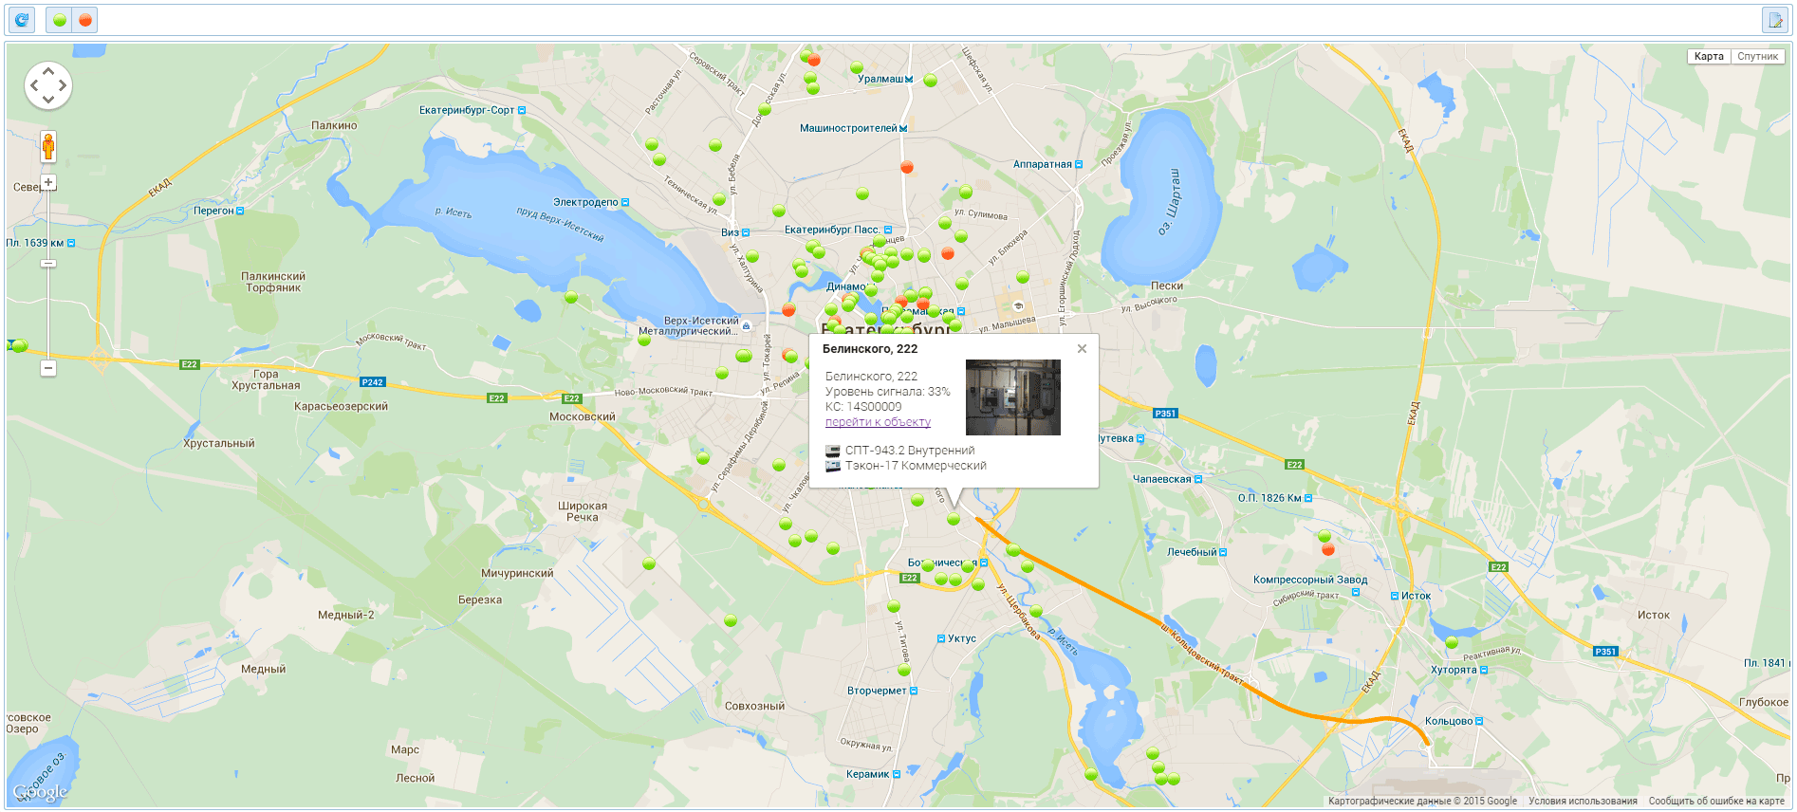Open 'Условия использования' terms link
Image resolution: width=1797 pixels, height=812 pixels.
click(x=1583, y=802)
